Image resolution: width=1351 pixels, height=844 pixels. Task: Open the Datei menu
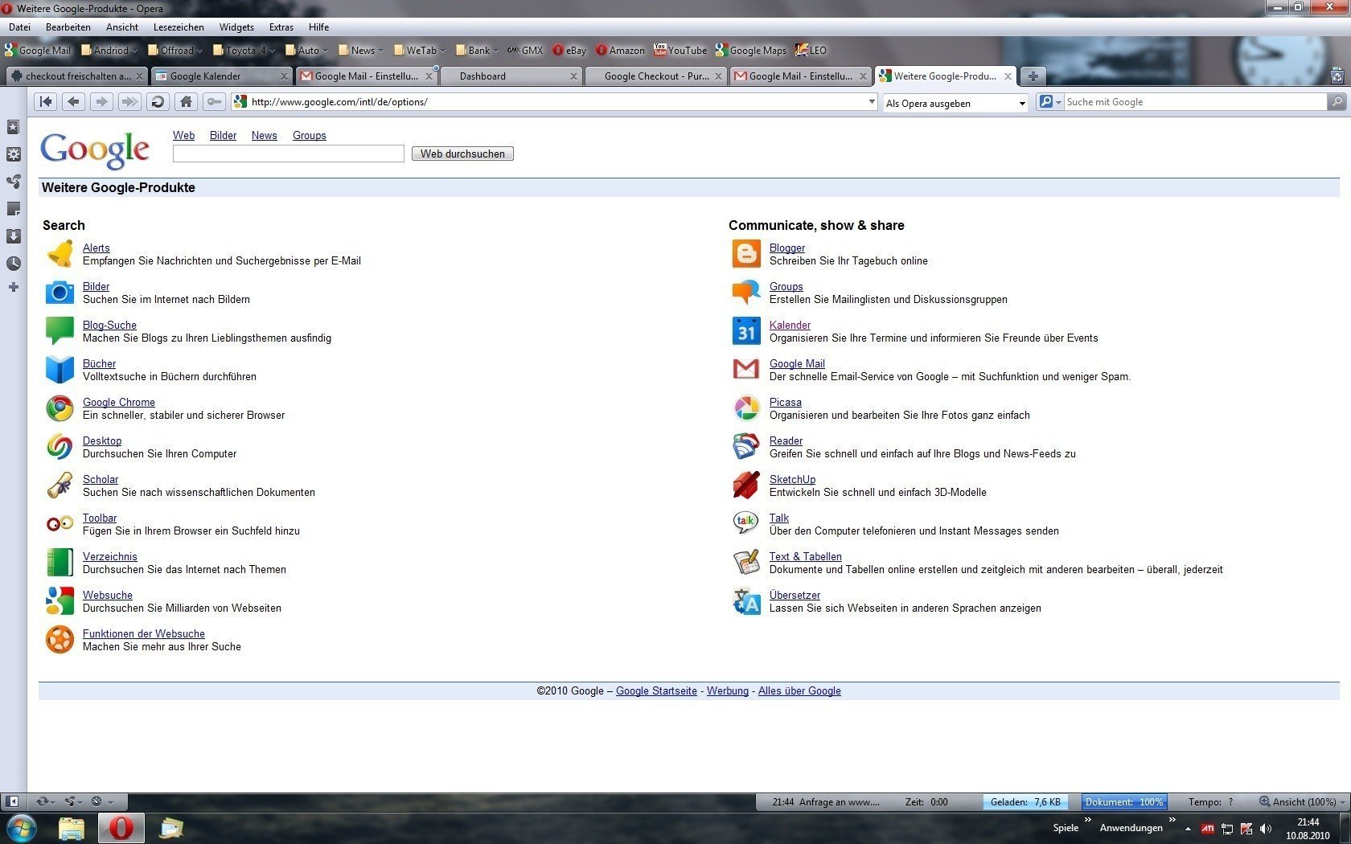pos(19,27)
